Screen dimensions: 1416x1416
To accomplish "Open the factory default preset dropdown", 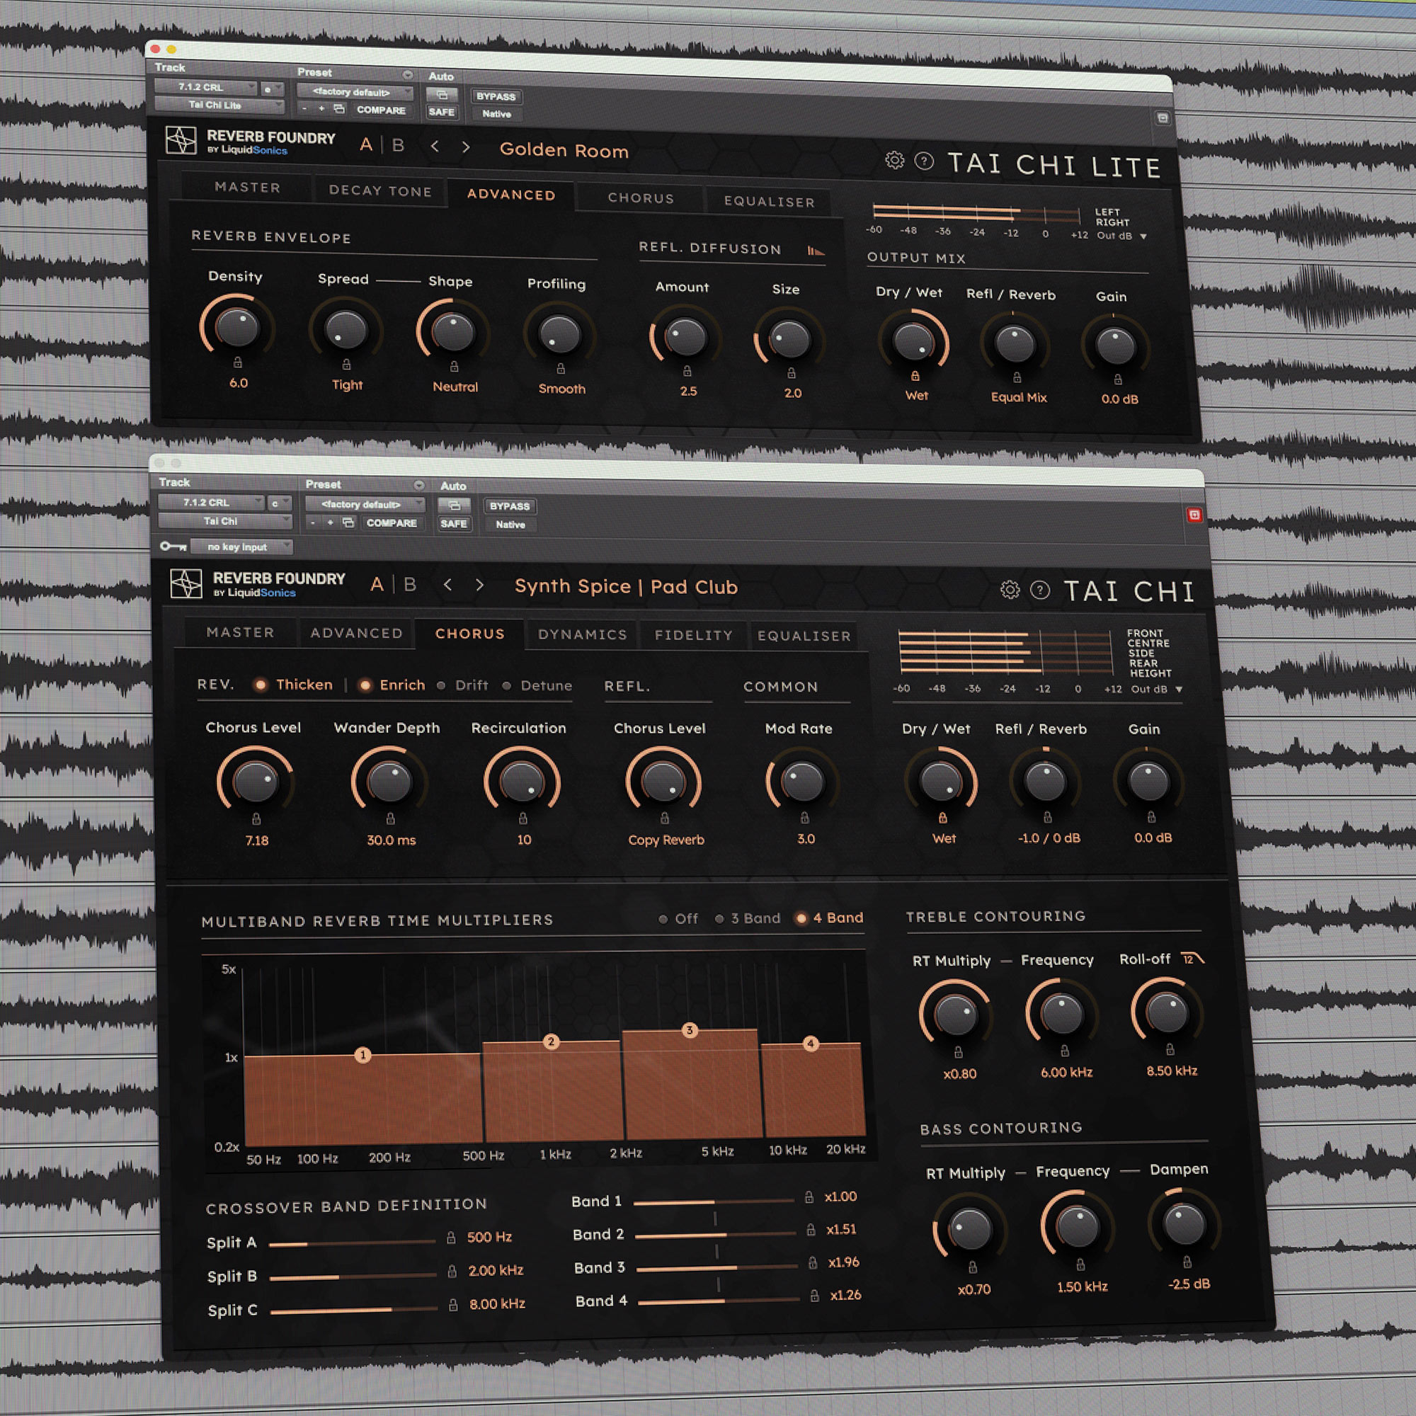I will tap(354, 93).
